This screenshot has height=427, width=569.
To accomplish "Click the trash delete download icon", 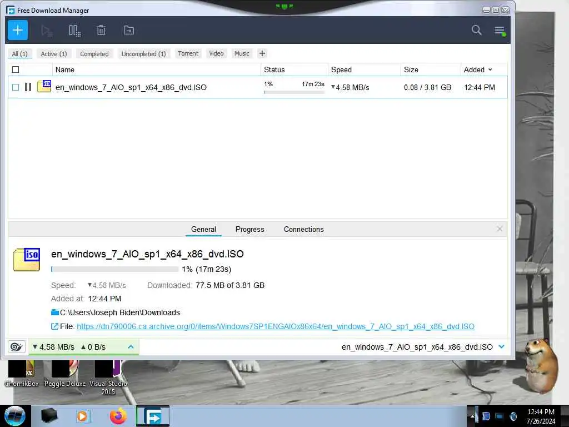I will tap(101, 30).
